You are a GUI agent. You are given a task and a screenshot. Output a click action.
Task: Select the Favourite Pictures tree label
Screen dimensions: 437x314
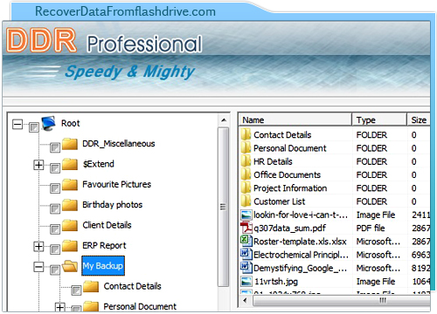tap(116, 184)
